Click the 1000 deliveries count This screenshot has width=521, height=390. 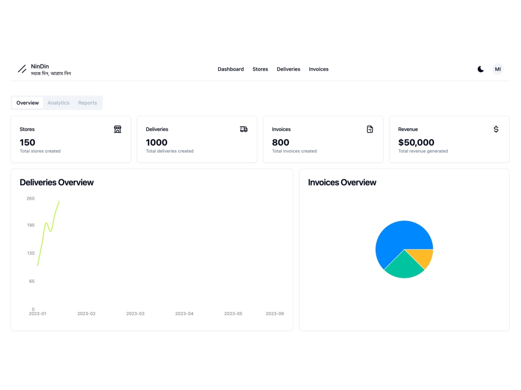156,142
